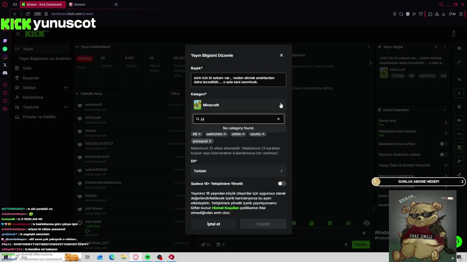Open browser snapshot tool icon
This screenshot has width=467, height=262.
coord(401,14)
